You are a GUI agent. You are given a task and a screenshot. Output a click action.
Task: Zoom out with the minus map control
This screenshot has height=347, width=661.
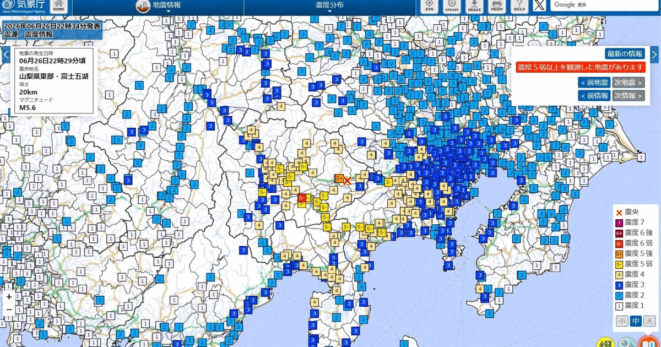(x=9, y=310)
